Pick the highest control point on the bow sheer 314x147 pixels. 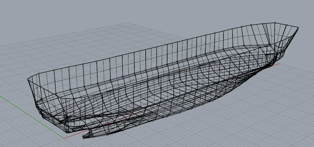point(275,22)
